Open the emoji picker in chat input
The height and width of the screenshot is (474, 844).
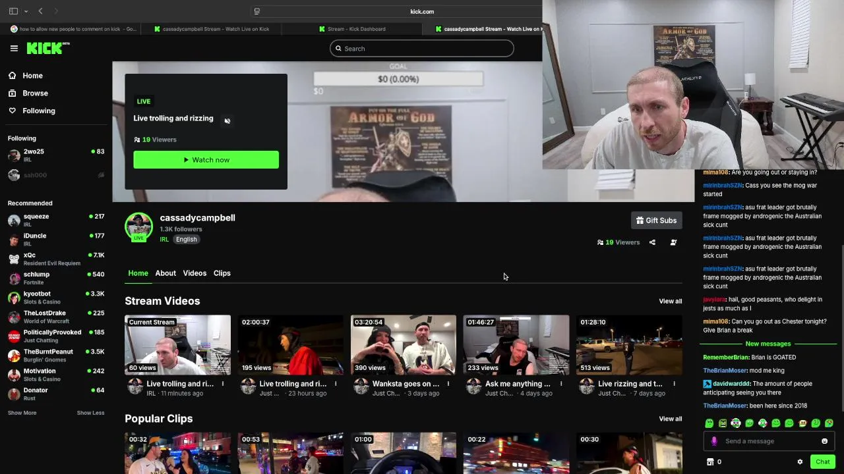[x=824, y=441]
